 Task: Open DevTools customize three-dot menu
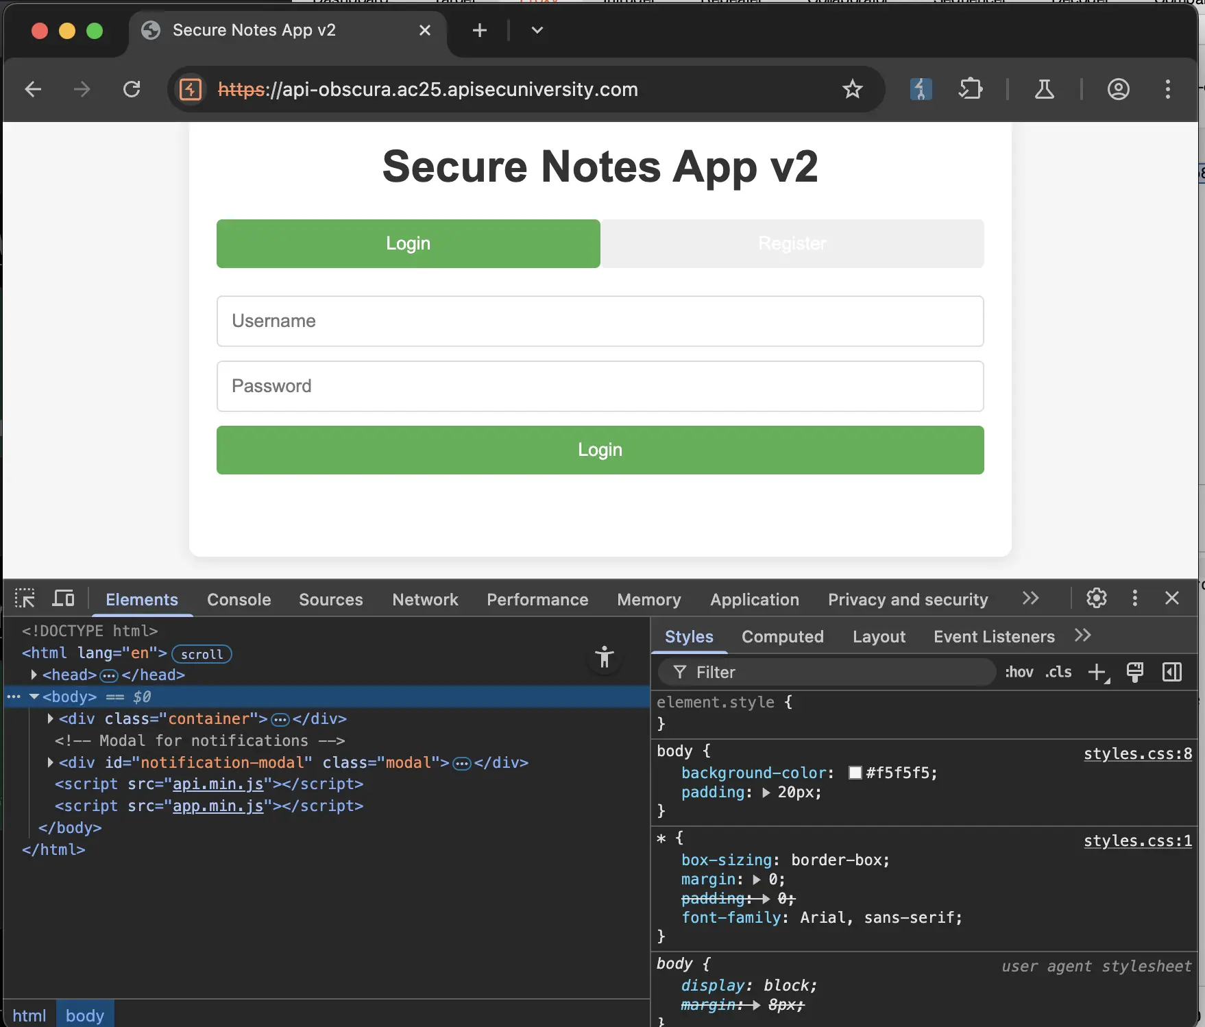(x=1135, y=599)
